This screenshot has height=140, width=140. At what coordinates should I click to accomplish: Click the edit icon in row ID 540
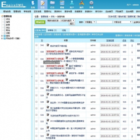click(48, 45)
